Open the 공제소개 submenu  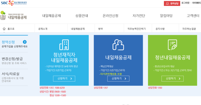pyautogui.click(x=43, y=29)
